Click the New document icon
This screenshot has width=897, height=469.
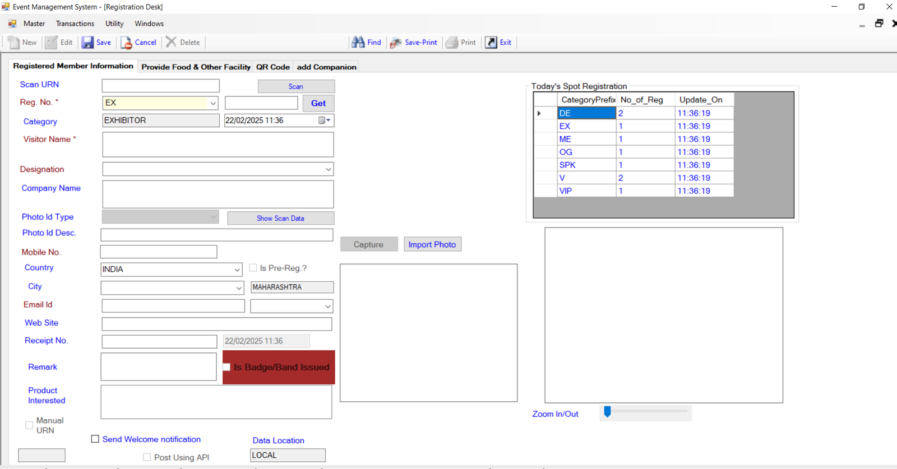[x=14, y=43]
